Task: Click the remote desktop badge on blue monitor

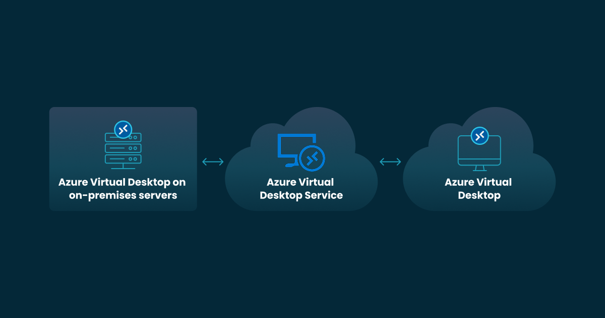Action: pos(312,157)
